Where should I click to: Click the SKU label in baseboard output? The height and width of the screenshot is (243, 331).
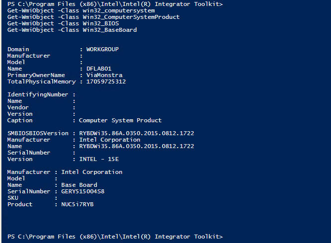(12, 198)
